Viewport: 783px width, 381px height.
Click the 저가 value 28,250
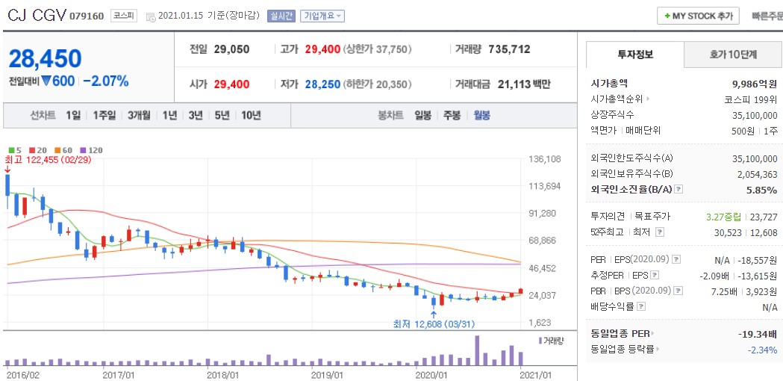point(322,84)
